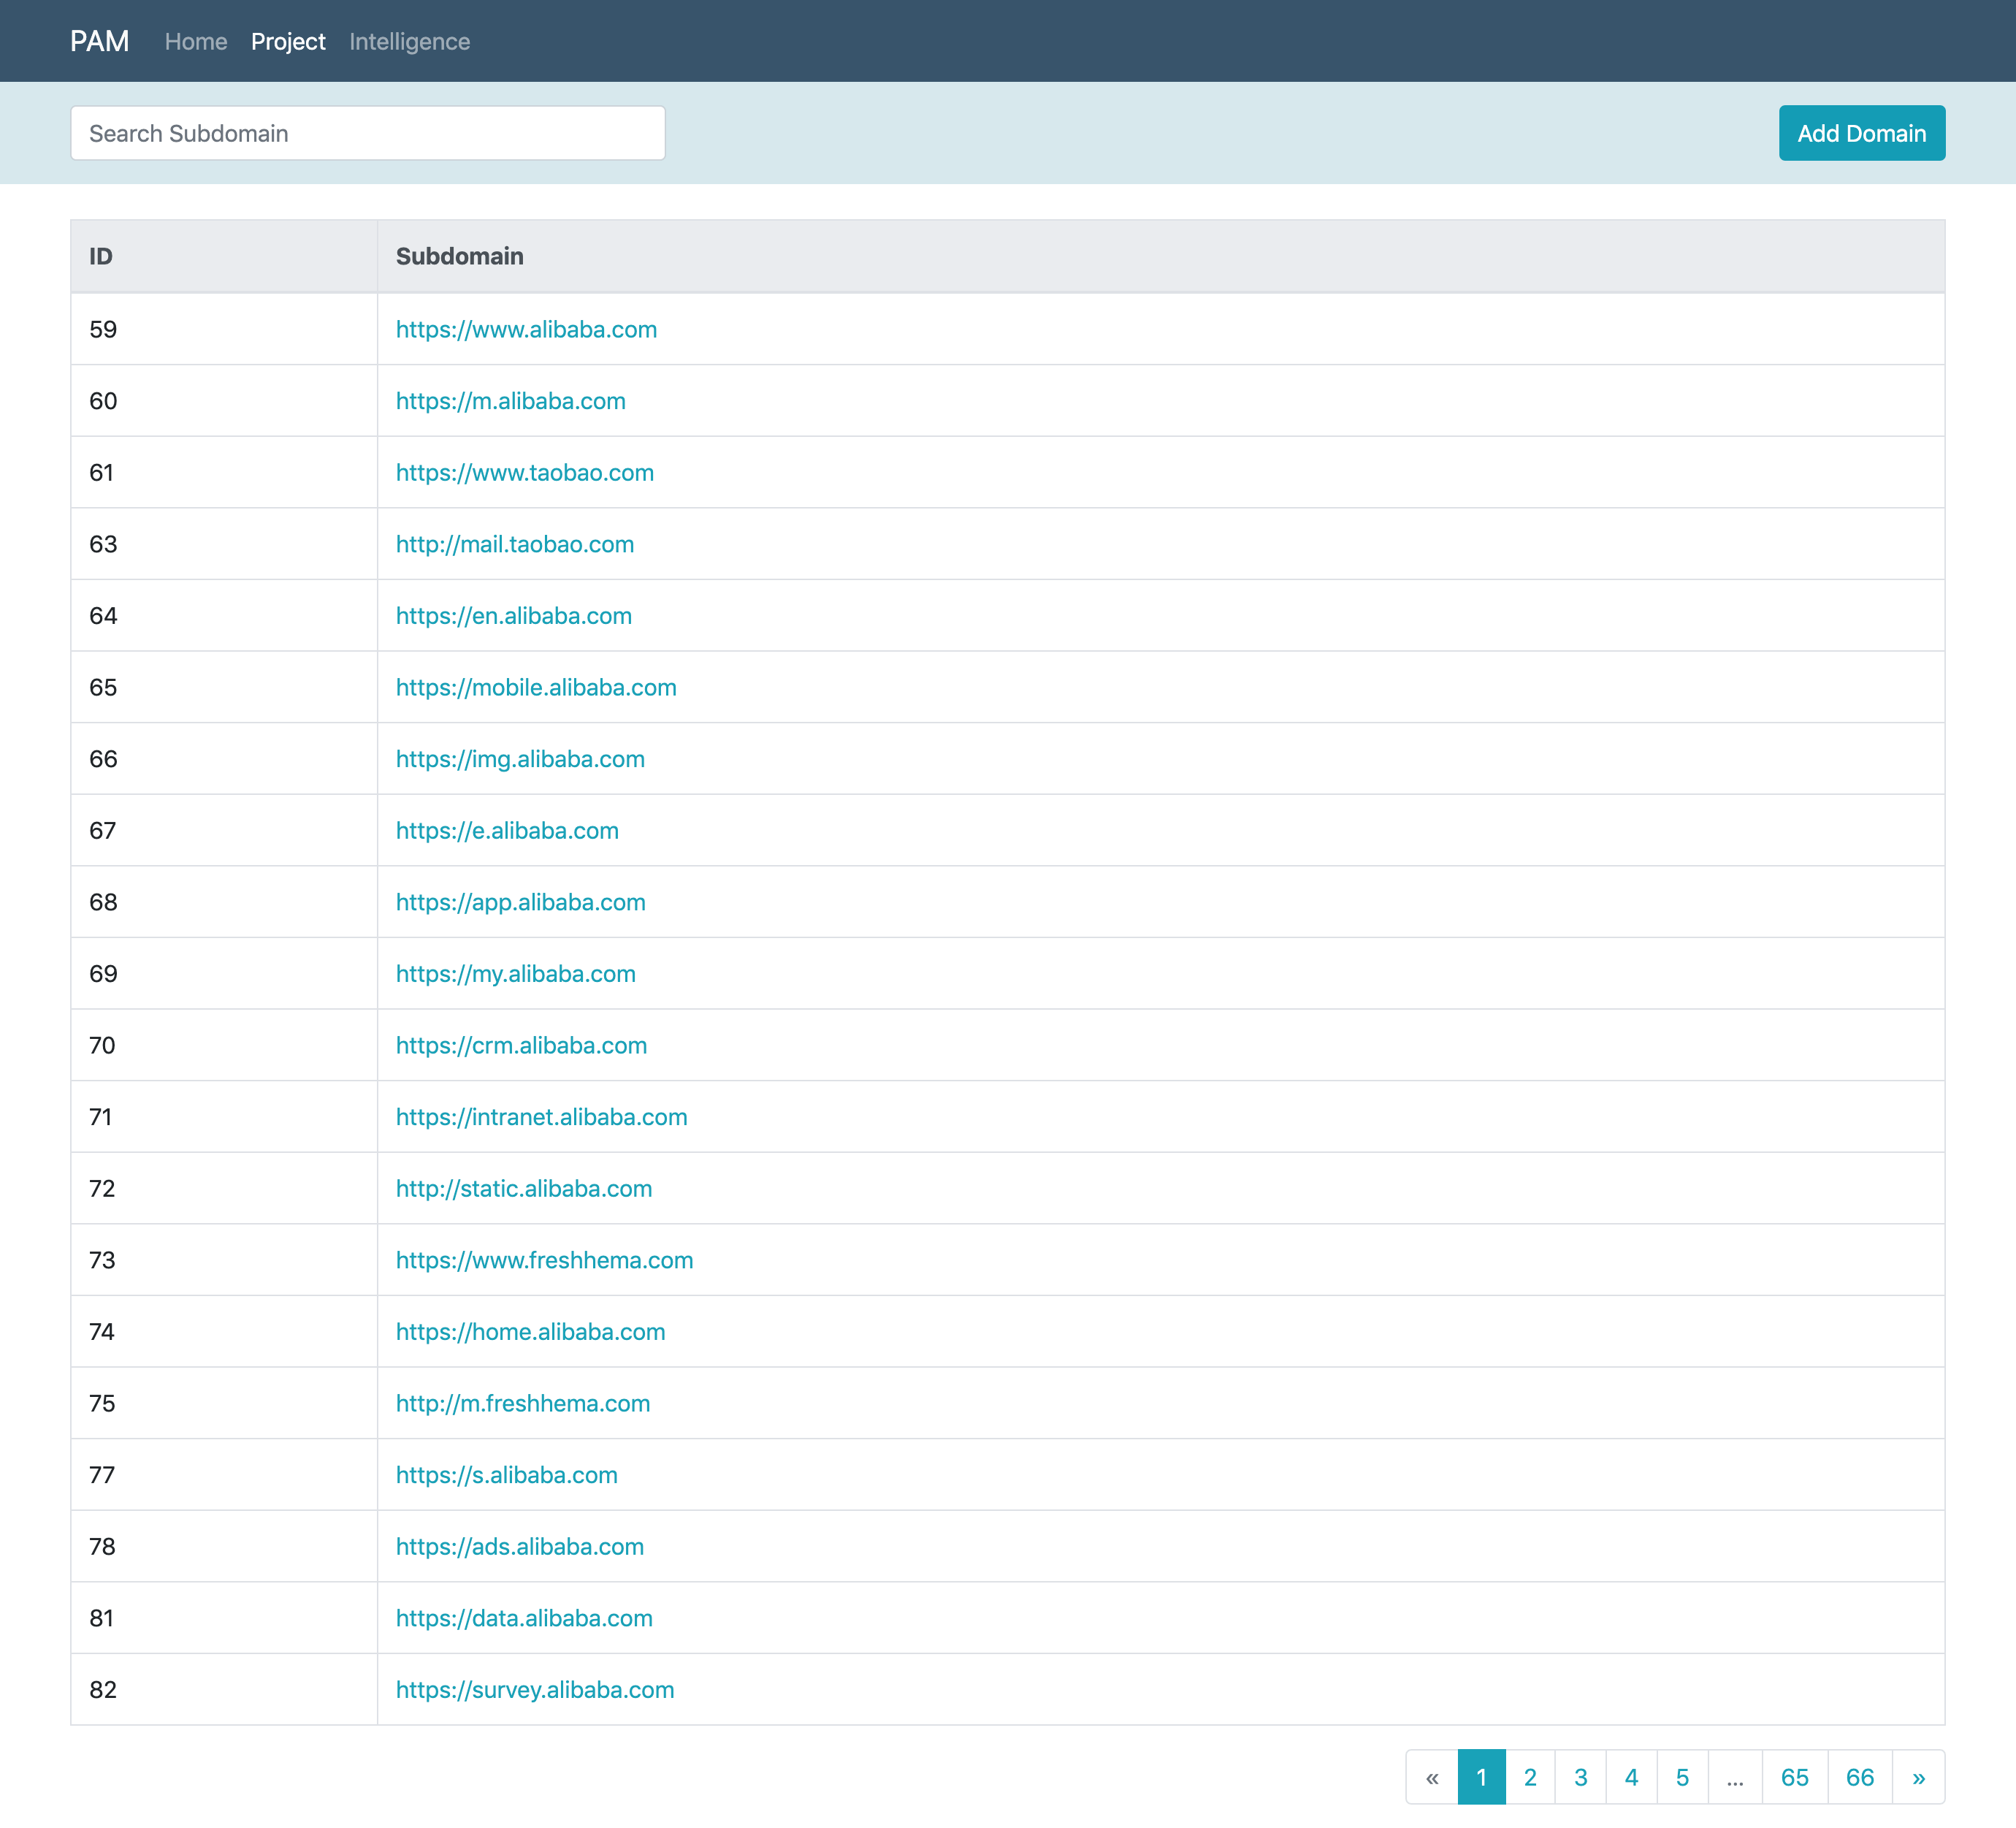Jump to pagination page 65

pyautogui.click(x=1794, y=1777)
